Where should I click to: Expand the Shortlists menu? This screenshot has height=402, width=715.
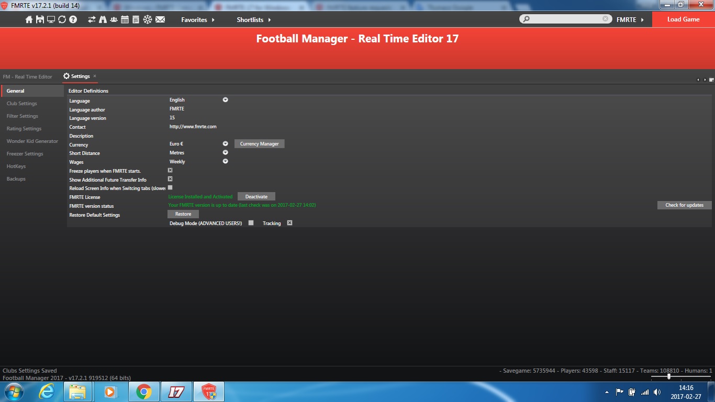tap(254, 19)
